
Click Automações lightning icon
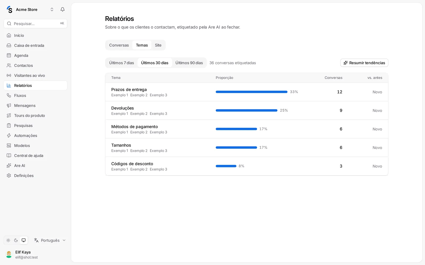coord(9,135)
